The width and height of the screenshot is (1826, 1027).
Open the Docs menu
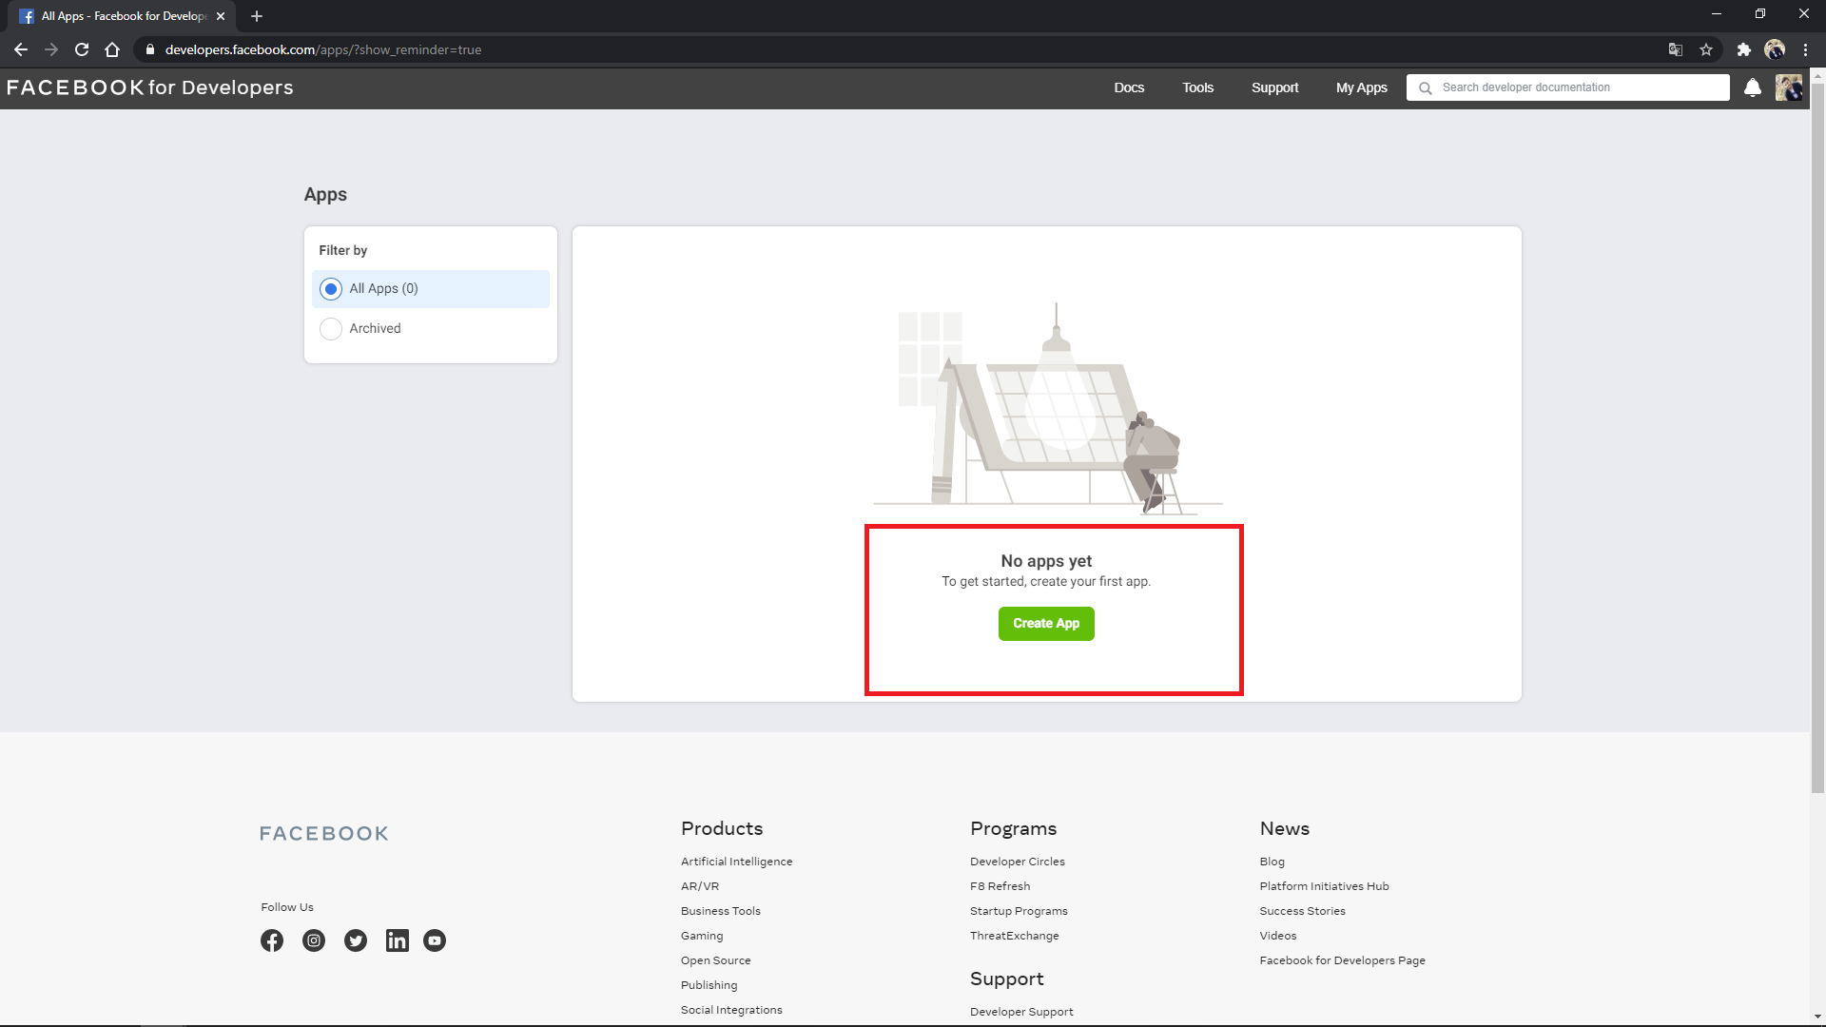[1129, 87]
